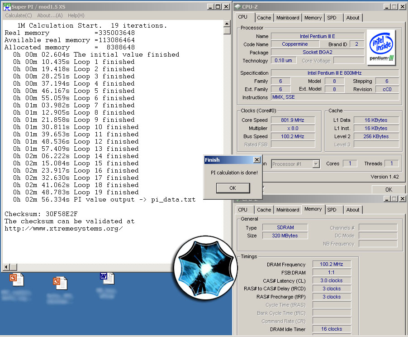Click the Super PI title bar icon

(6, 6)
